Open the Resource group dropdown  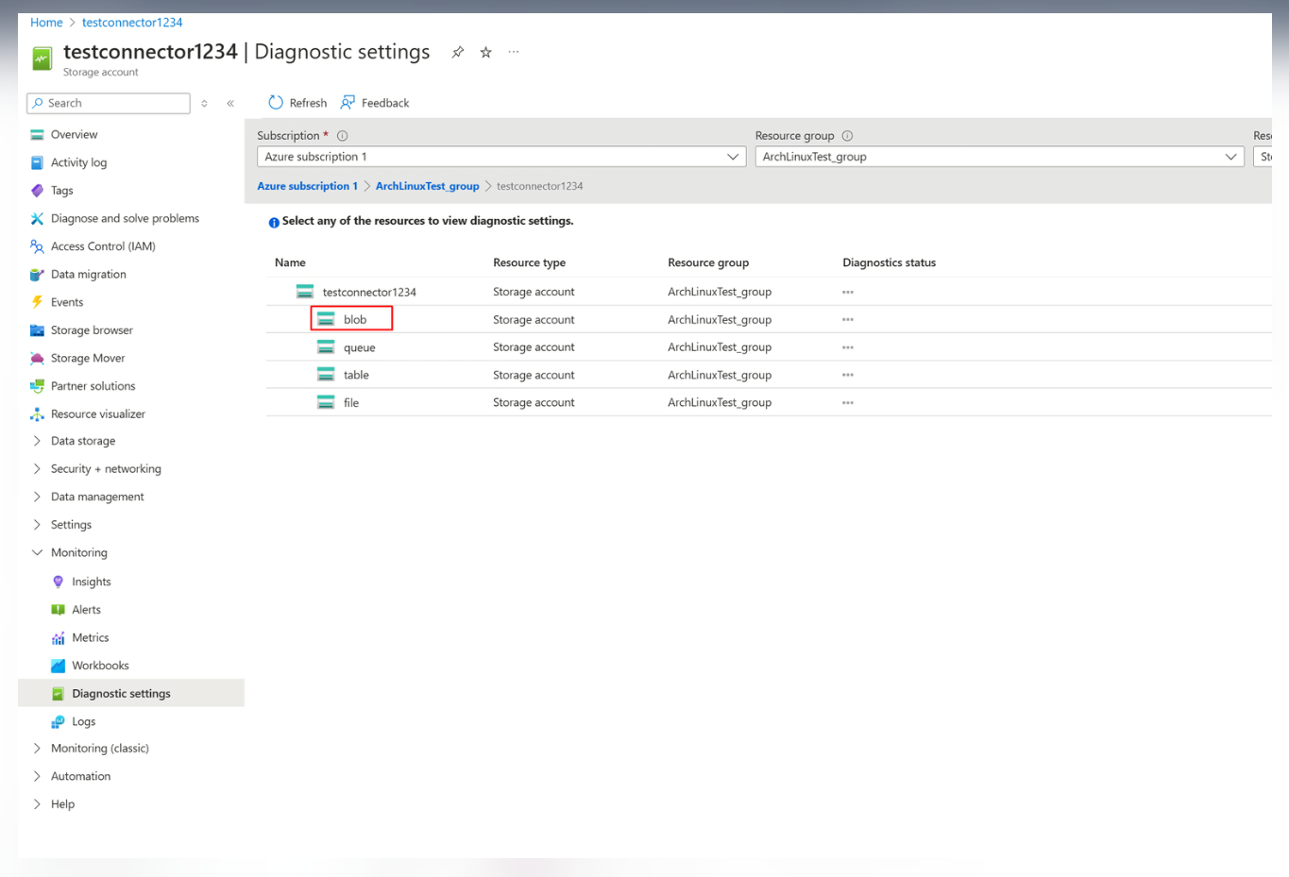click(999, 157)
